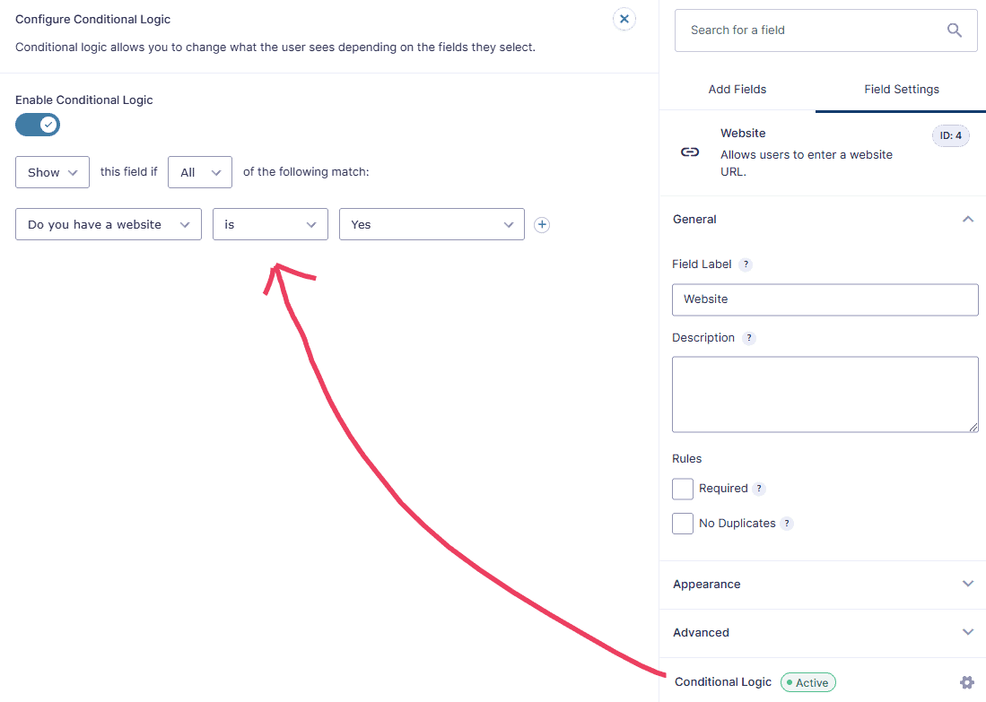The image size is (986, 702).
Task: Open the All match dropdown
Action: tap(199, 171)
